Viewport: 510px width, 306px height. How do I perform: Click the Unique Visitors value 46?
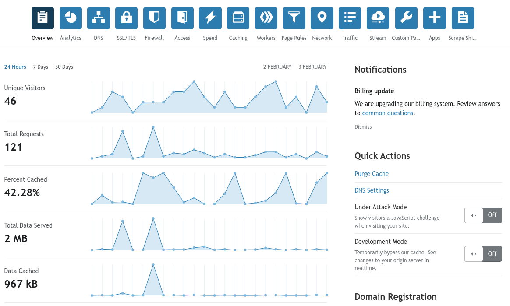(x=11, y=101)
